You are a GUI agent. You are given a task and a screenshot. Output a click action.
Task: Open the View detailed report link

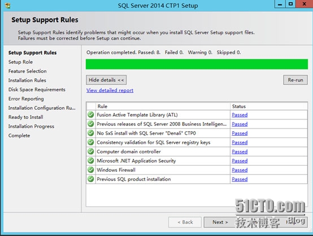110,90
